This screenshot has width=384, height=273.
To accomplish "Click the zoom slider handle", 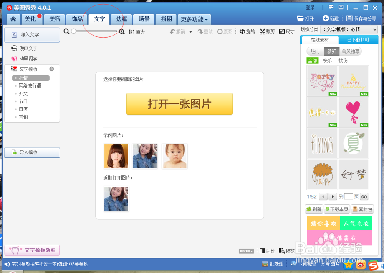I will pos(73,31).
